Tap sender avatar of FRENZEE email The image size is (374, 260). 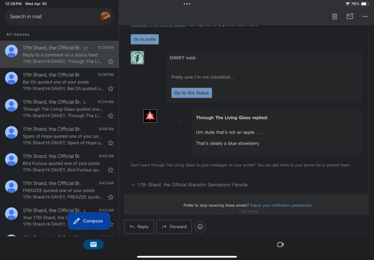[x=12, y=187]
